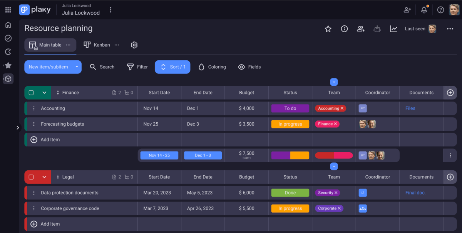Click the purple To do status swatch

tap(290, 108)
